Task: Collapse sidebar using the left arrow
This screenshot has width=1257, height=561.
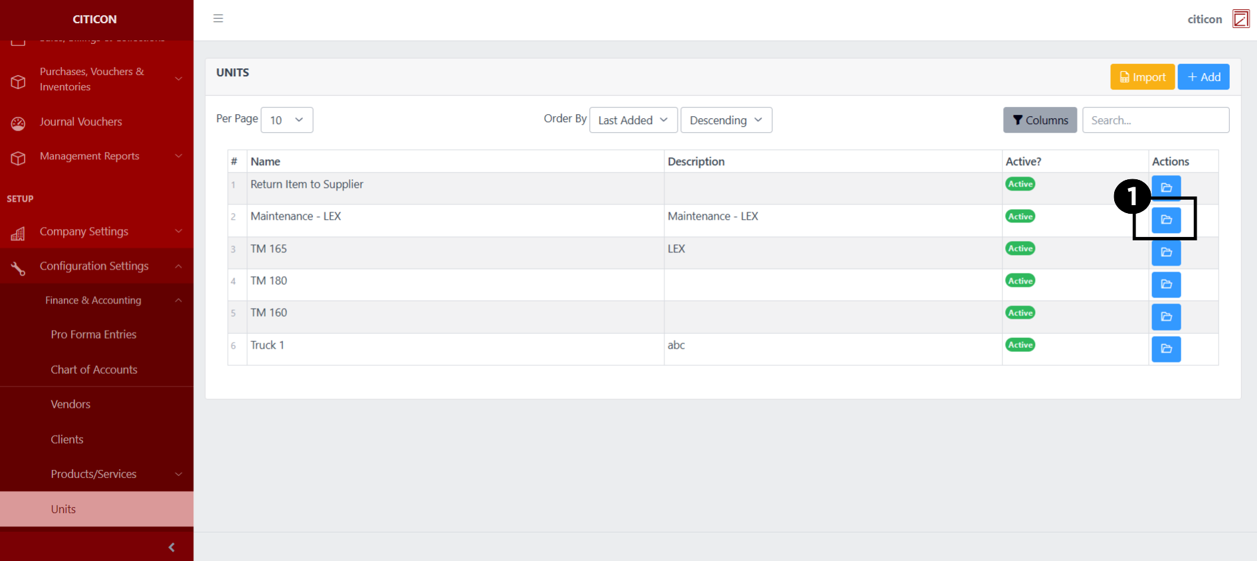Action: (x=171, y=547)
